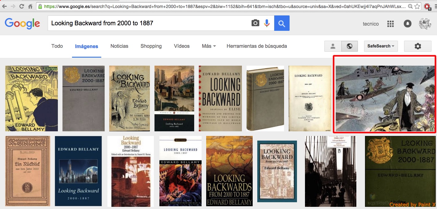Bookmark page with the star icon

tap(417, 6)
